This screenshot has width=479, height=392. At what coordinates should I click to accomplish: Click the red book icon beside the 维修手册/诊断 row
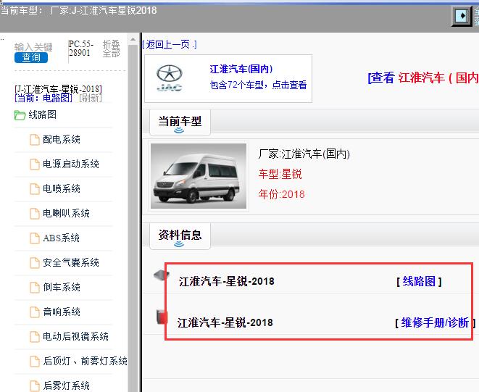pos(162,317)
